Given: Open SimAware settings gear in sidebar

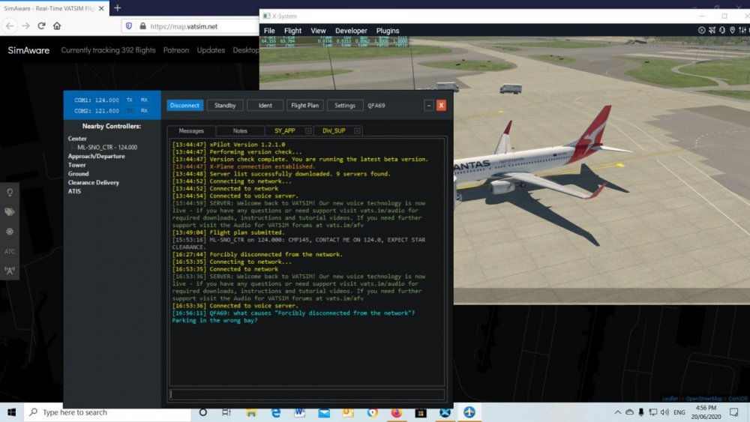Looking at the screenshot, I should click(x=10, y=232).
